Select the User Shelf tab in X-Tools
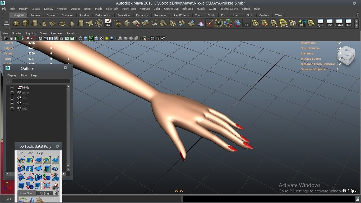Screen dimensions: 361x203 coord(27,193)
